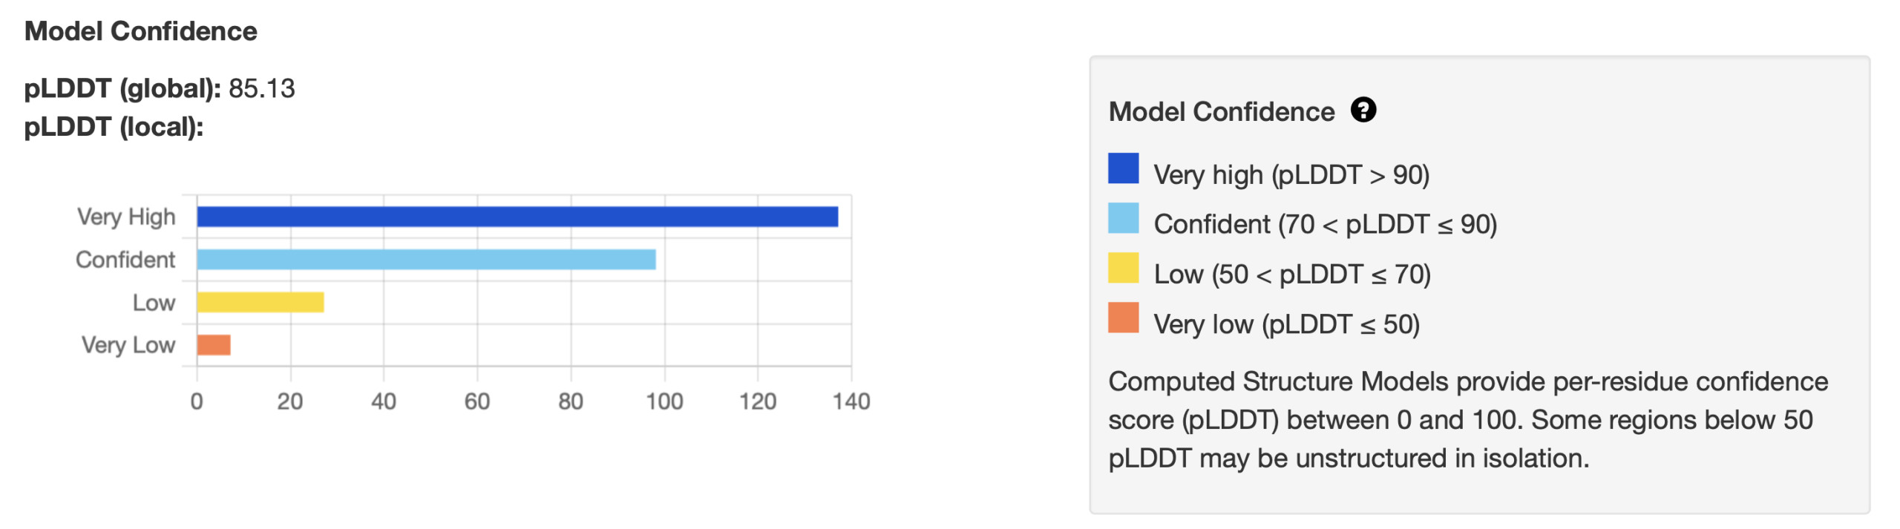Select the yellow Low bar in chart

pos(260,302)
